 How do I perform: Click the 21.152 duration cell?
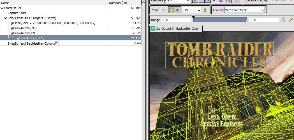pos(125,38)
